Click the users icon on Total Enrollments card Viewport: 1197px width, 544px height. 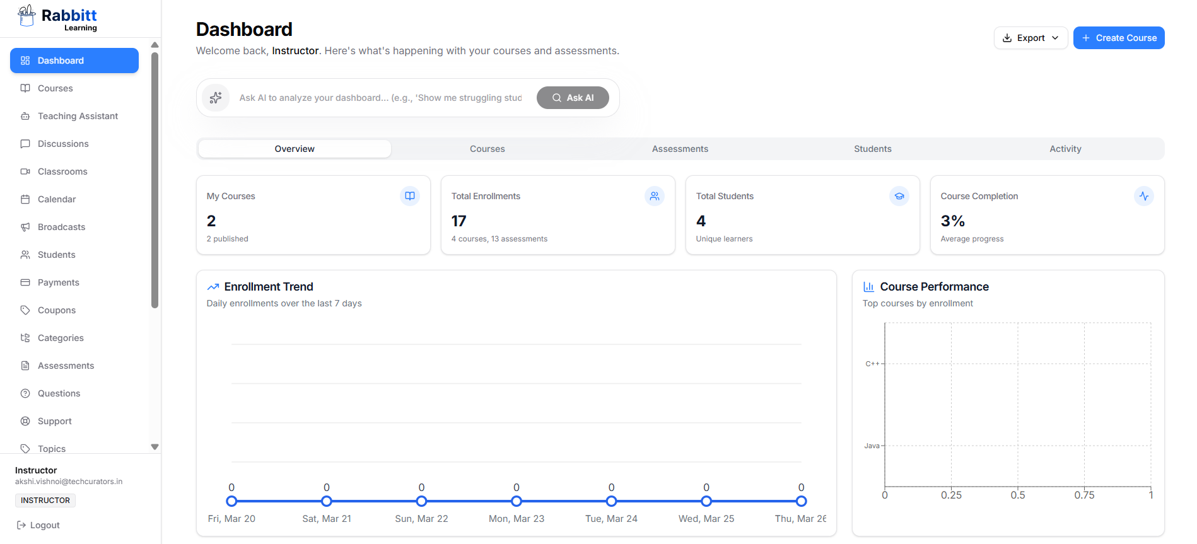tap(655, 196)
